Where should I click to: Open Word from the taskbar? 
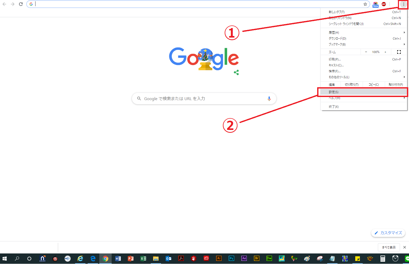point(118,259)
